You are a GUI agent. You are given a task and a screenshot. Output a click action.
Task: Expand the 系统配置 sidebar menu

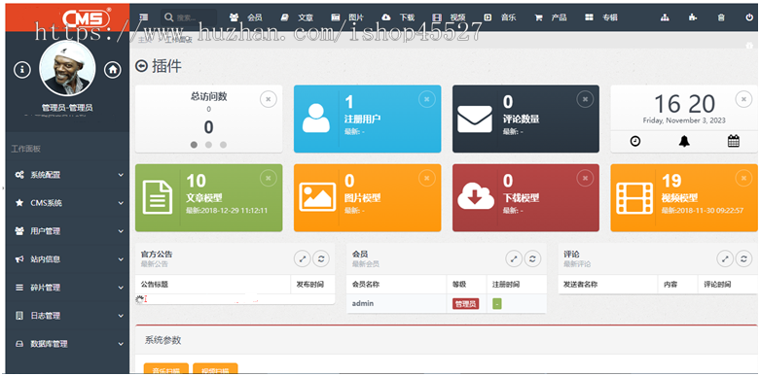pos(67,175)
